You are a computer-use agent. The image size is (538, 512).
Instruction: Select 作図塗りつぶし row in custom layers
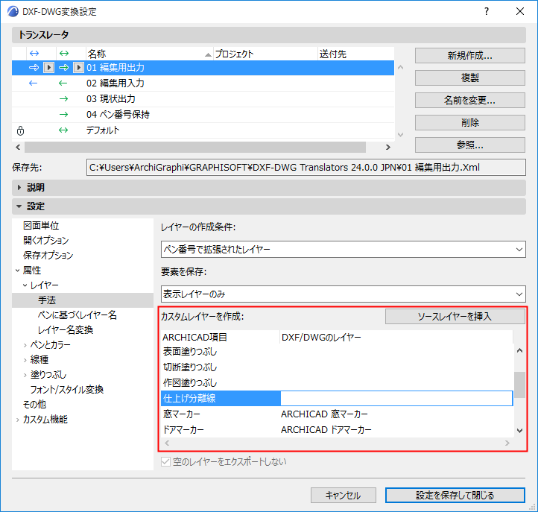point(337,382)
